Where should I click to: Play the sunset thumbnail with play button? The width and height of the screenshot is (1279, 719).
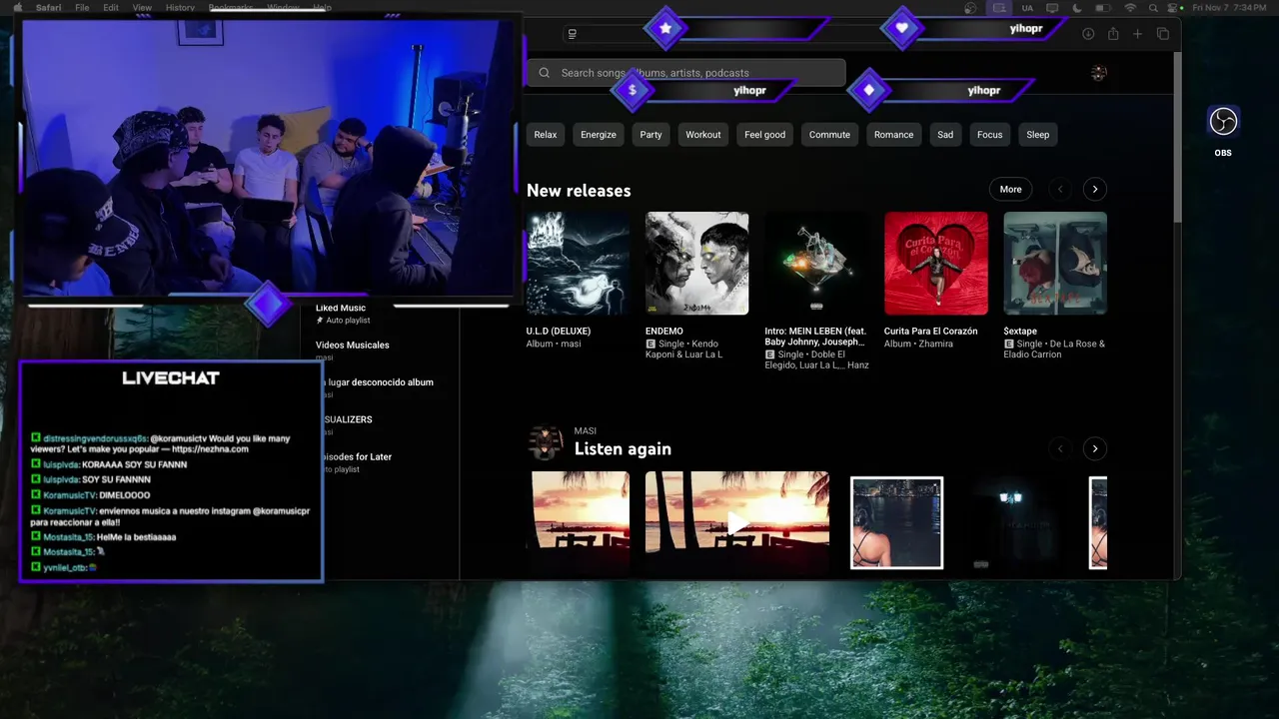pos(736,523)
